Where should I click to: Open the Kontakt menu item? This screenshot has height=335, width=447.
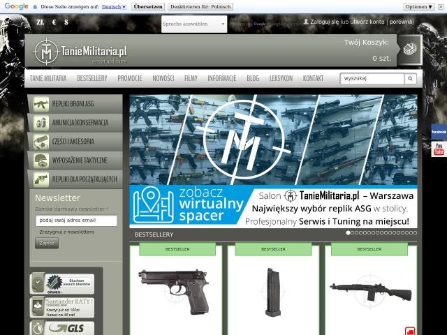pos(313,78)
